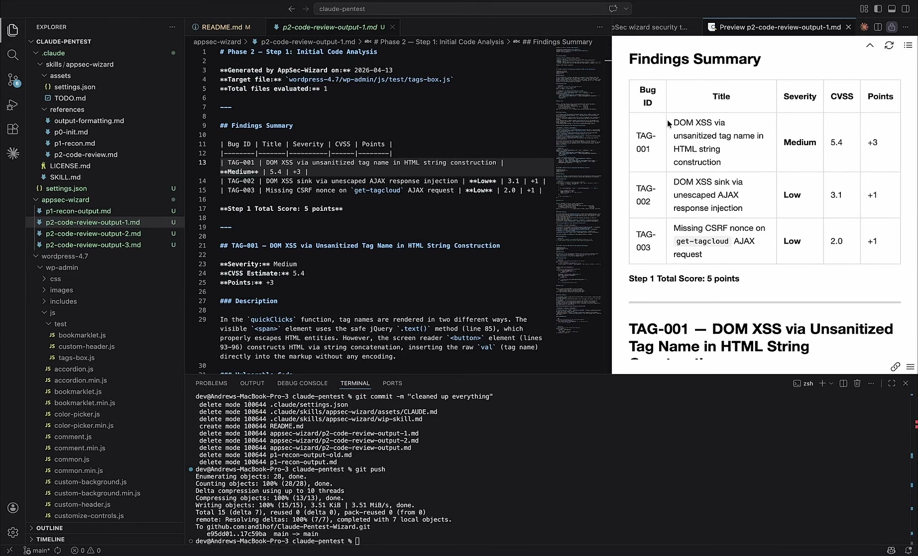Open the Extensions view
Screen dimensions: 918x556
tap(13, 129)
